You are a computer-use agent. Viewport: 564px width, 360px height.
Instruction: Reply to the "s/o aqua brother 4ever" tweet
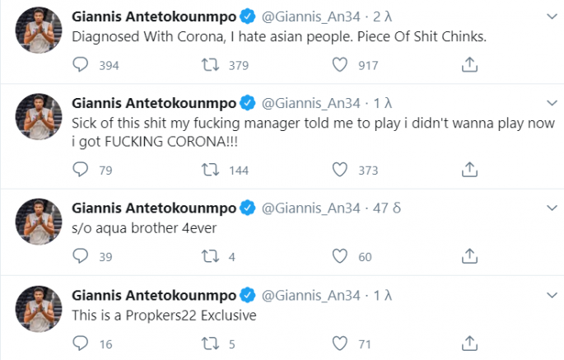[x=80, y=257]
